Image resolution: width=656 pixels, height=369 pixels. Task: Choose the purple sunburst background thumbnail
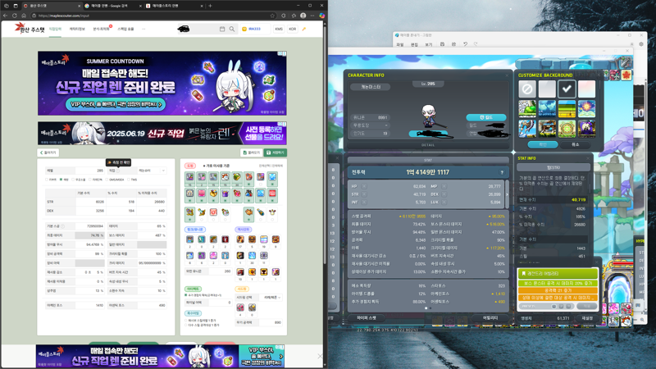[586, 109]
